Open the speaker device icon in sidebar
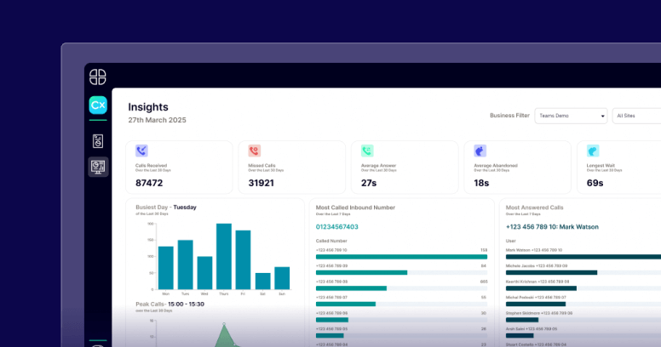Image resolution: width=661 pixels, height=347 pixels. tap(98, 140)
